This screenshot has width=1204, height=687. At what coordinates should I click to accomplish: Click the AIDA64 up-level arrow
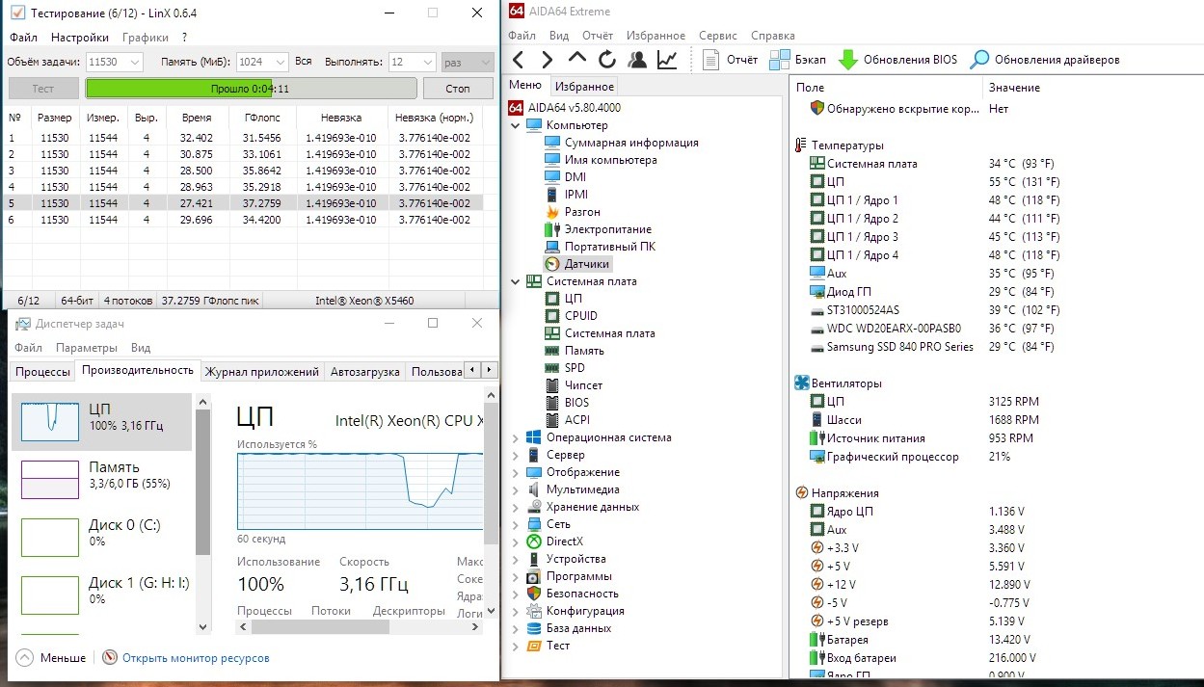pos(576,60)
